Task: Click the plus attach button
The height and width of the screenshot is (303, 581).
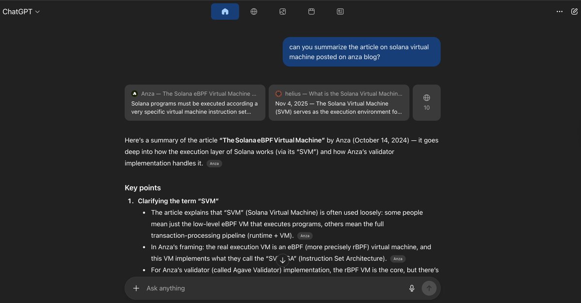Action: 136,288
